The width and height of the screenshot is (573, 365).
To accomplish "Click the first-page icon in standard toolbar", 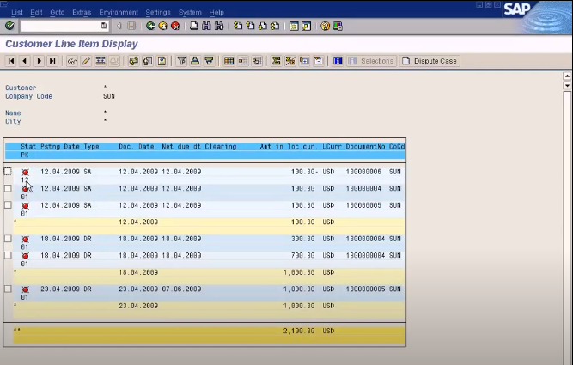I will coord(237,26).
